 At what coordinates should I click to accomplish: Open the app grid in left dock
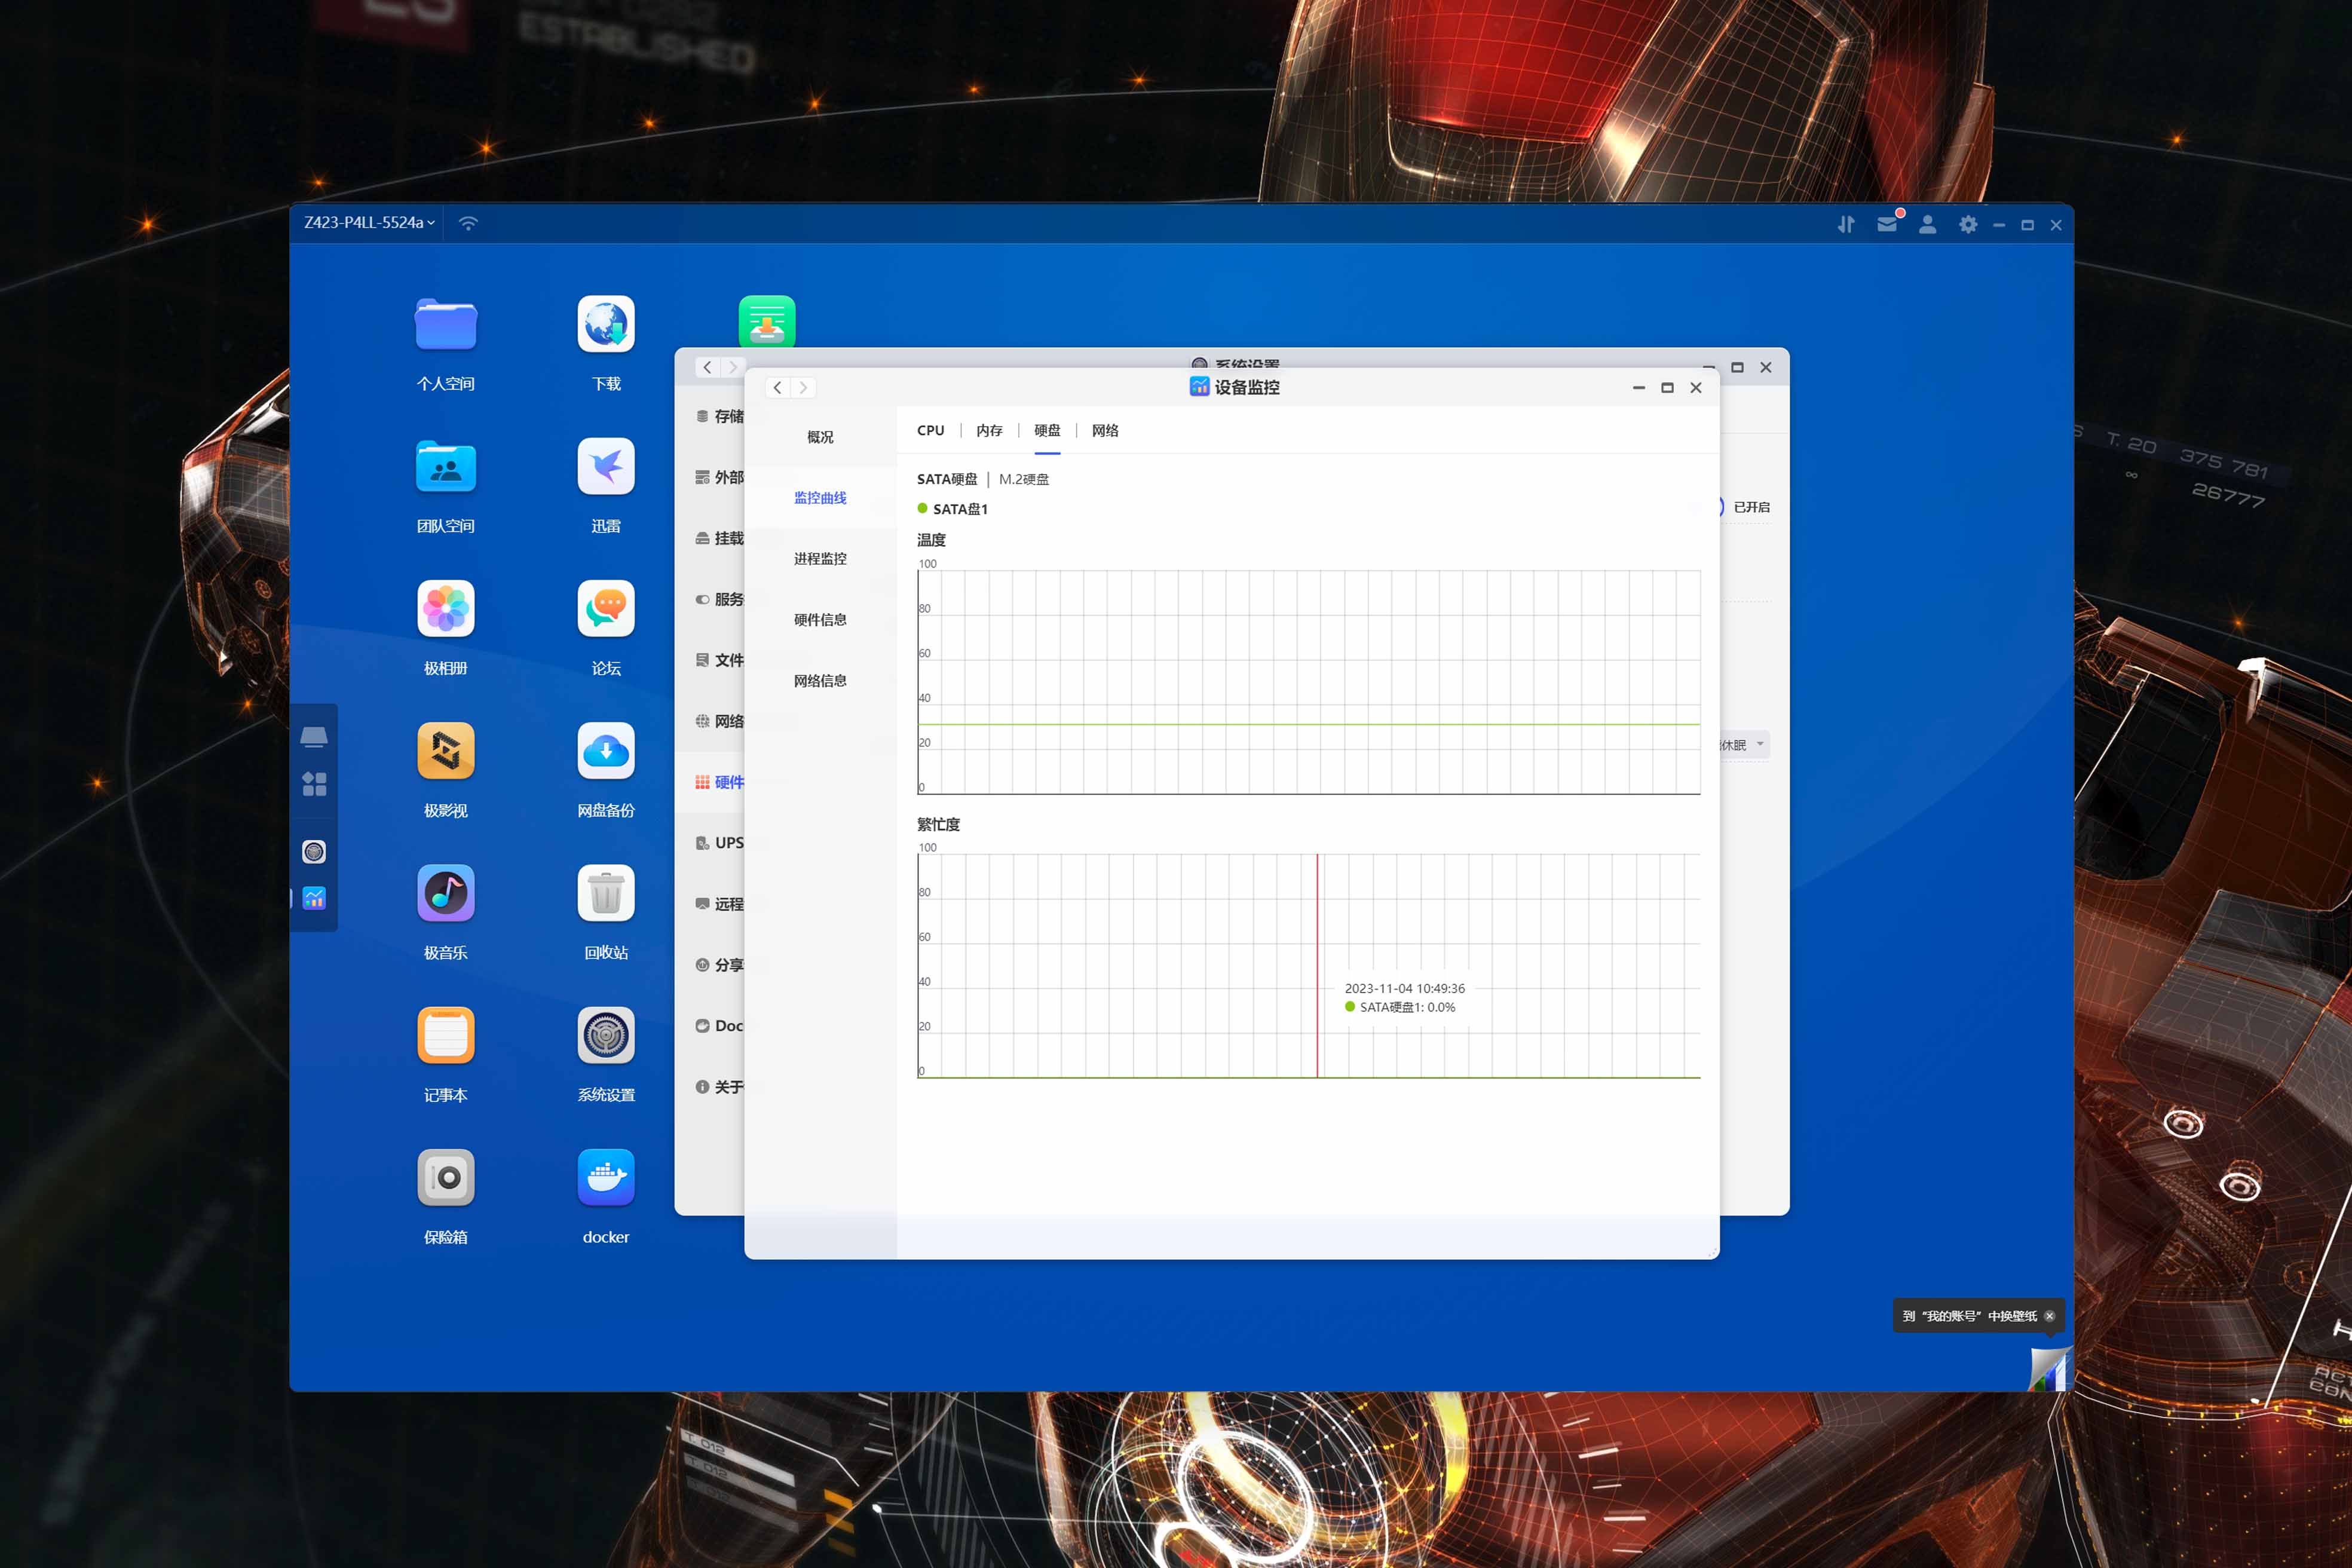click(x=314, y=784)
